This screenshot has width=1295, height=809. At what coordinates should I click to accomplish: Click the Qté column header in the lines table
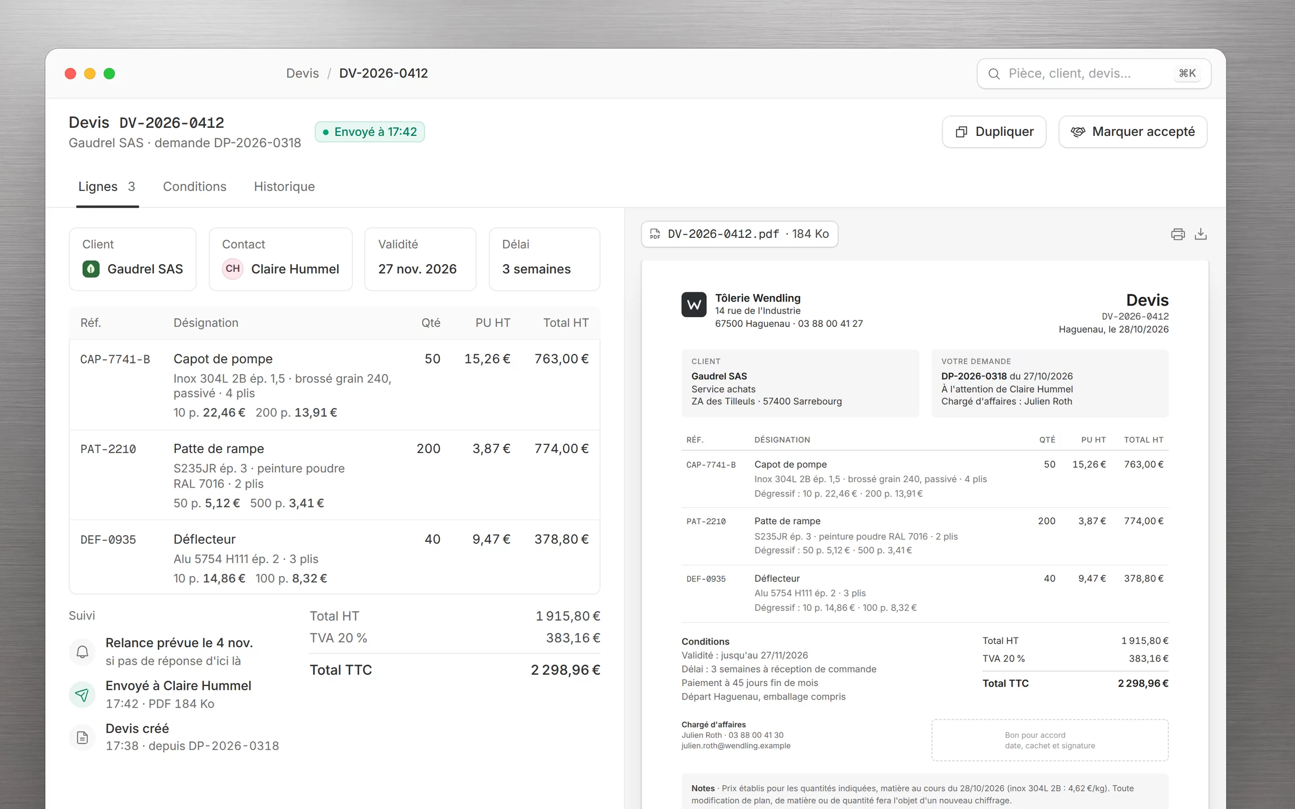pos(431,323)
